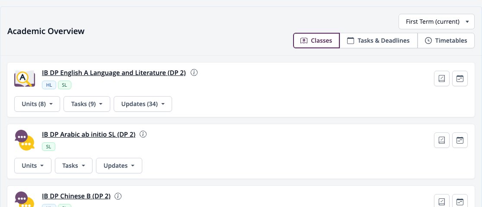Switch to Tasks & Deadlines tab
This screenshot has height=207, width=482.
(378, 41)
